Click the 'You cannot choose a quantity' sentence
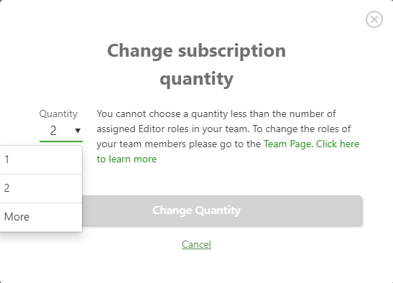 (x=216, y=114)
